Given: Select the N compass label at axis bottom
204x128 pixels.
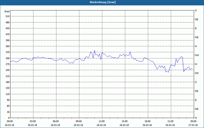Looking at the screenshot, I should (196, 118).
